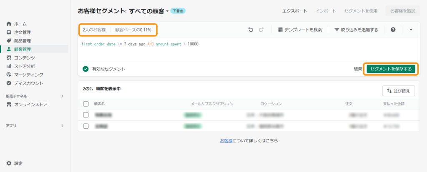Image resolution: width=427 pixels, height=172 pixels.
Task: Click the セグメントを保存する button
Action: tap(391, 69)
